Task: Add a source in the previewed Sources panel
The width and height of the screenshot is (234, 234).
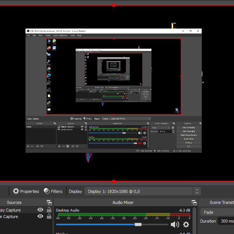Action: pyautogui.click(x=59, y=146)
